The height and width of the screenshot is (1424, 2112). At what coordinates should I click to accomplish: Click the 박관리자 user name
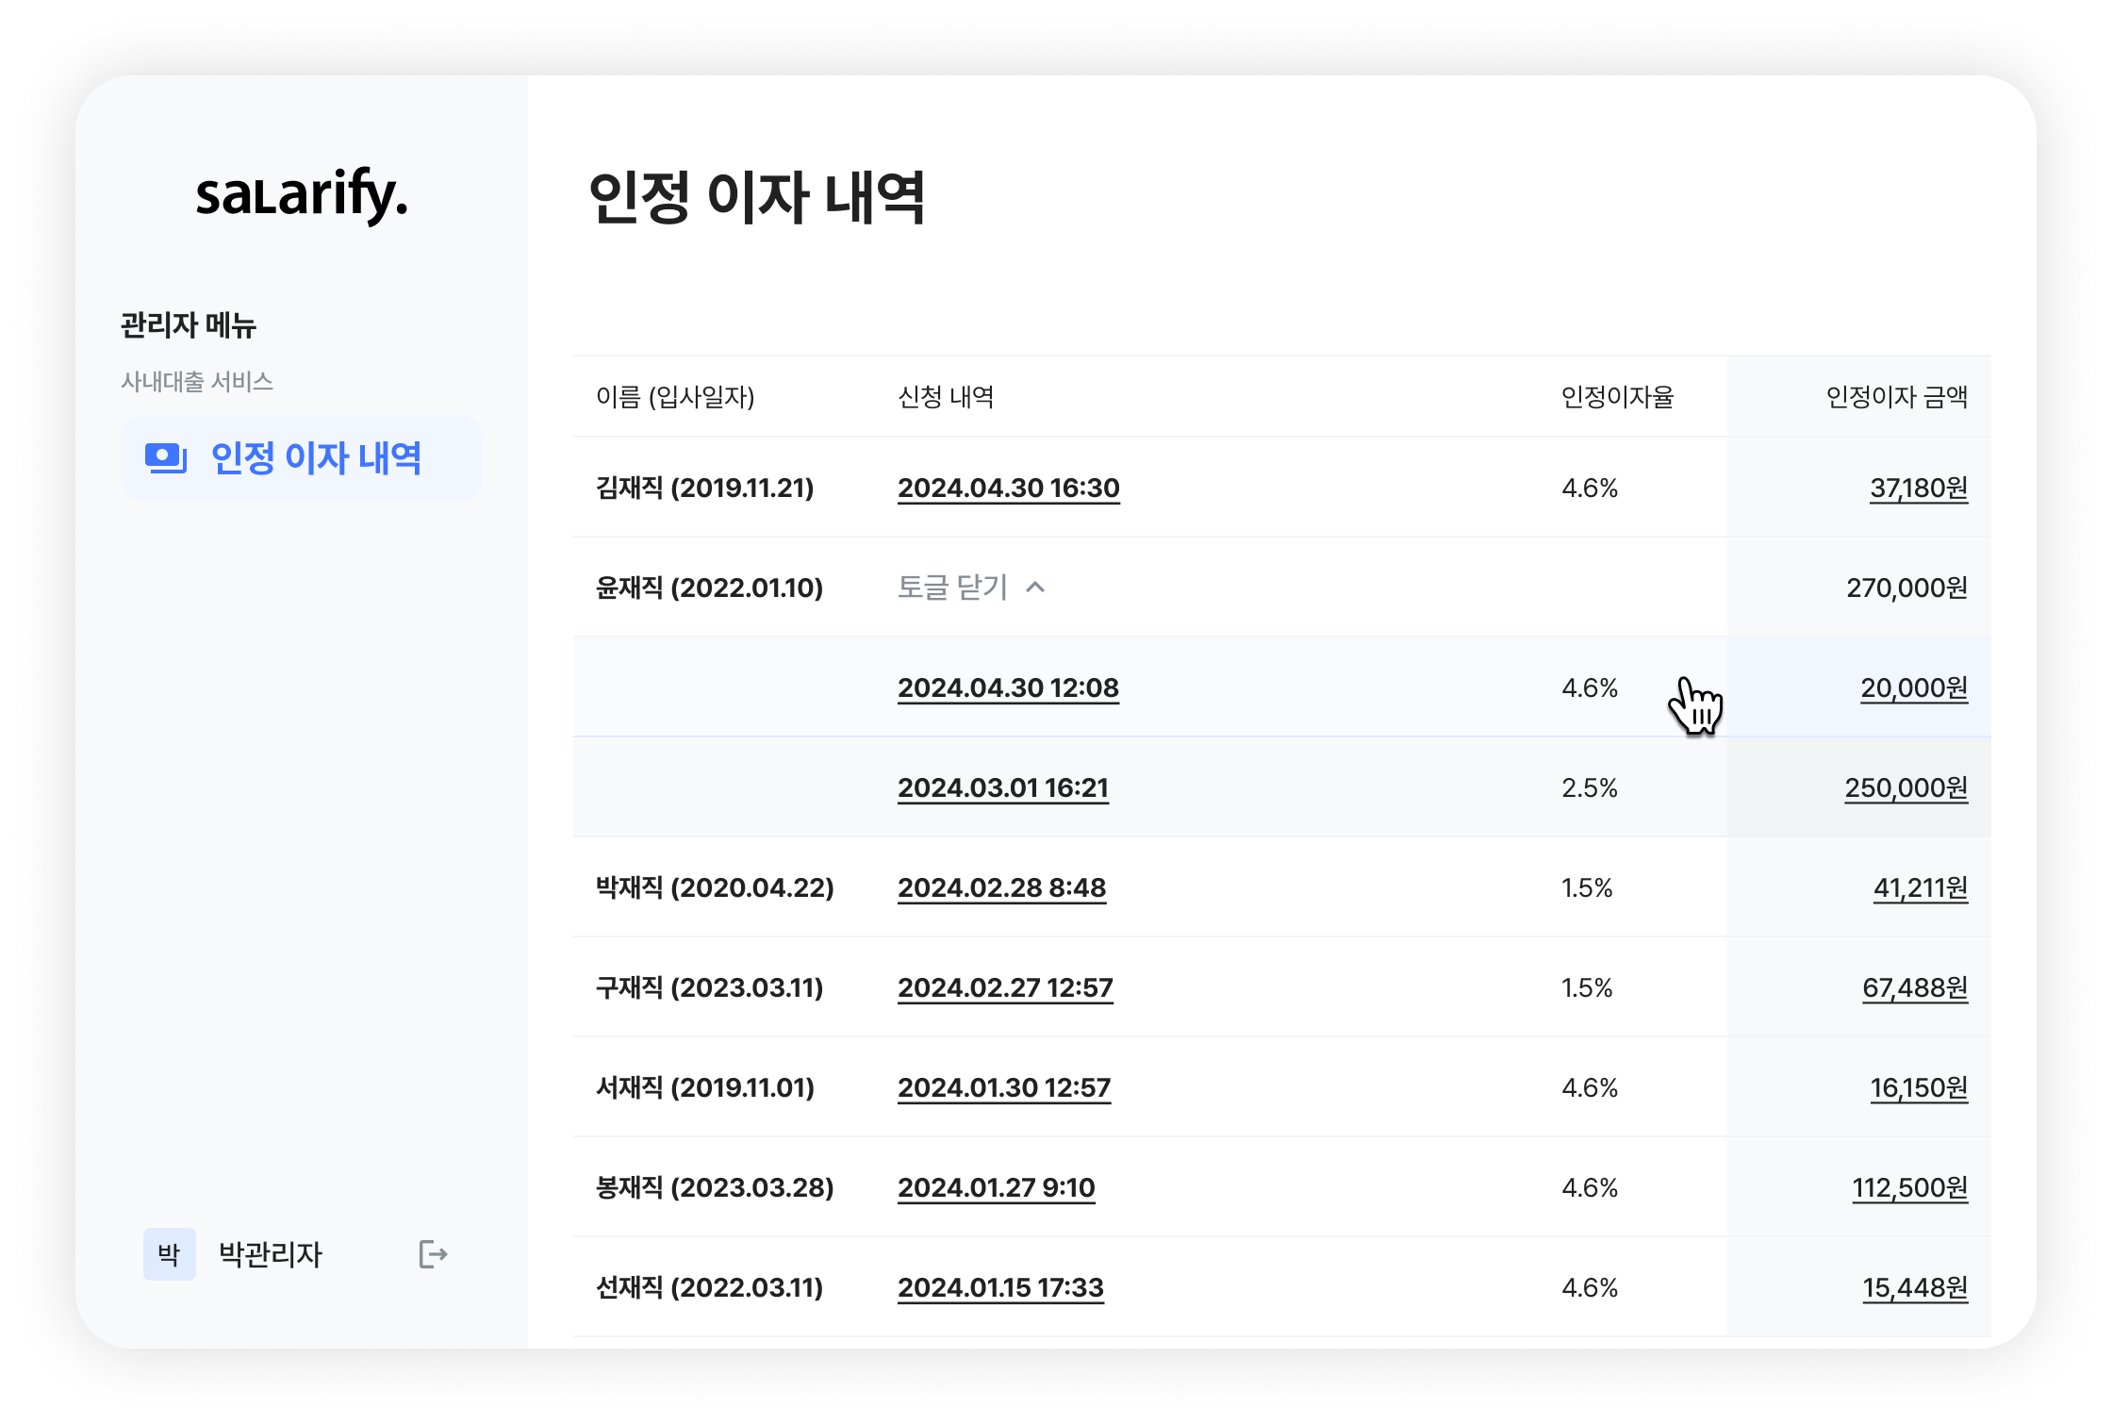point(271,1254)
